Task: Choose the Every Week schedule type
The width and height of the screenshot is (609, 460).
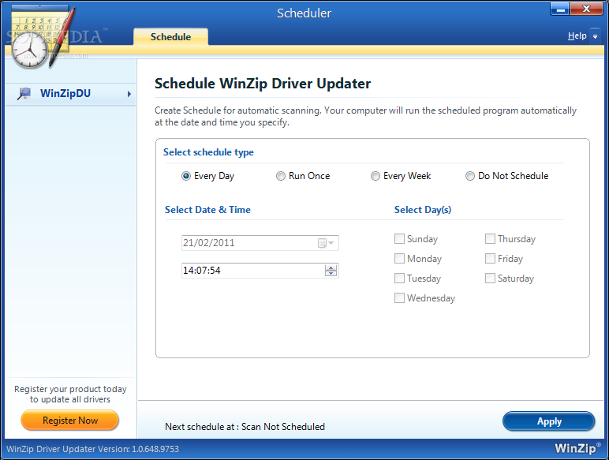Action: tap(375, 176)
